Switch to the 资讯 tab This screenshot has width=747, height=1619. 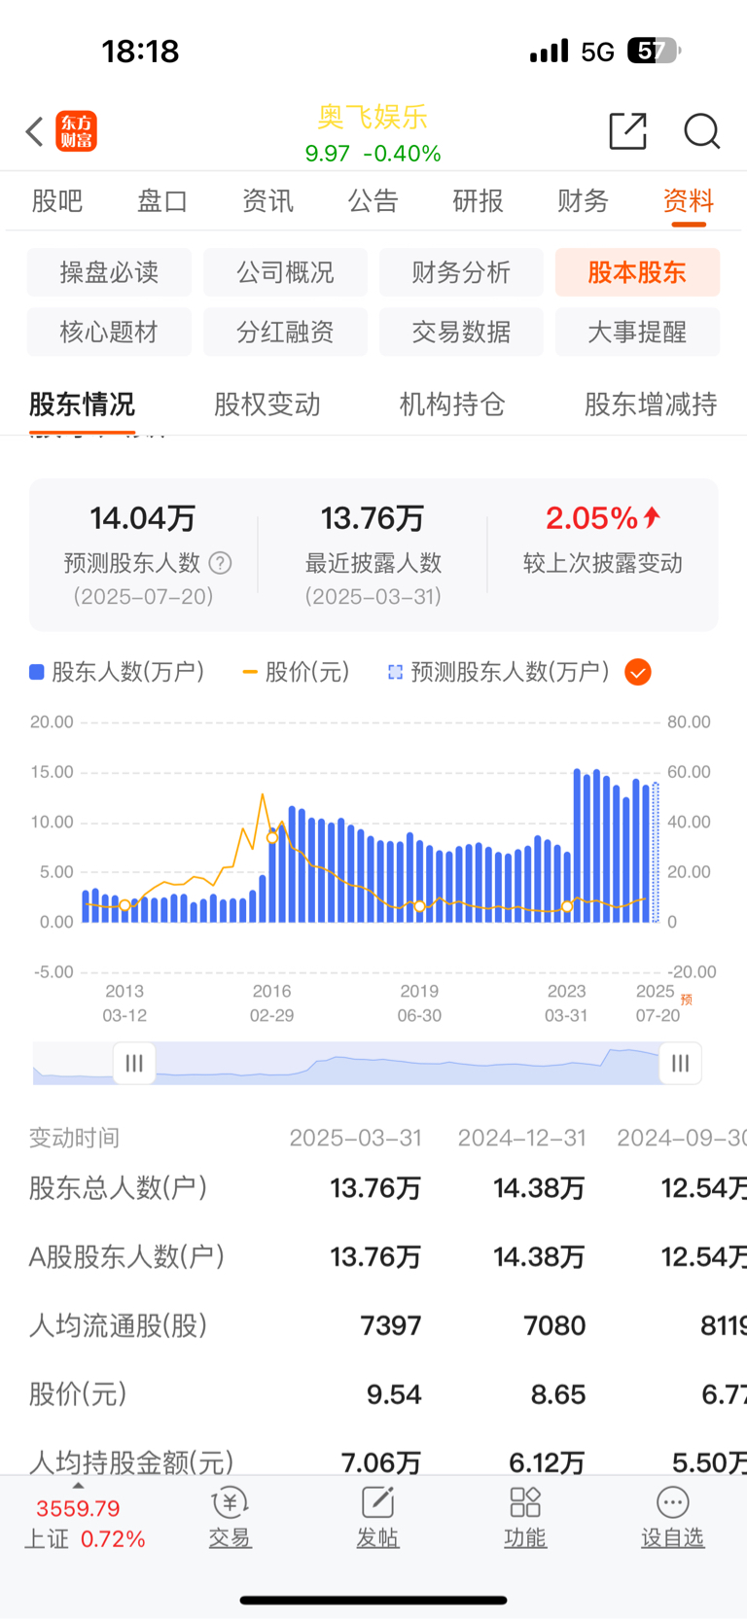tap(267, 201)
